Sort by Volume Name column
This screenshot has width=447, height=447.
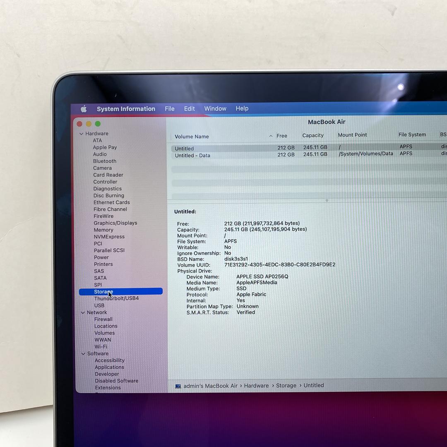(x=192, y=137)
